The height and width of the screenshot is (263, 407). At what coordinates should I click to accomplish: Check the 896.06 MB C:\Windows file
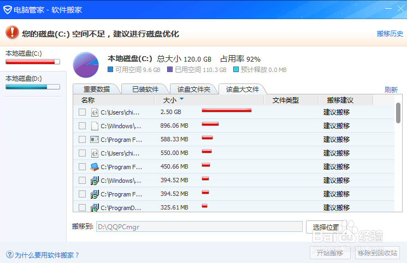pyautogui.click(x=82, y=126)
